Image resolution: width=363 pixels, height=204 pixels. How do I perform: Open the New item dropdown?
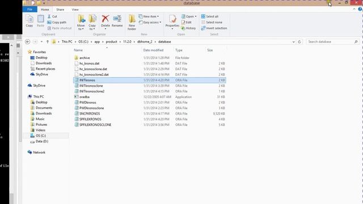tap(149, 16)
